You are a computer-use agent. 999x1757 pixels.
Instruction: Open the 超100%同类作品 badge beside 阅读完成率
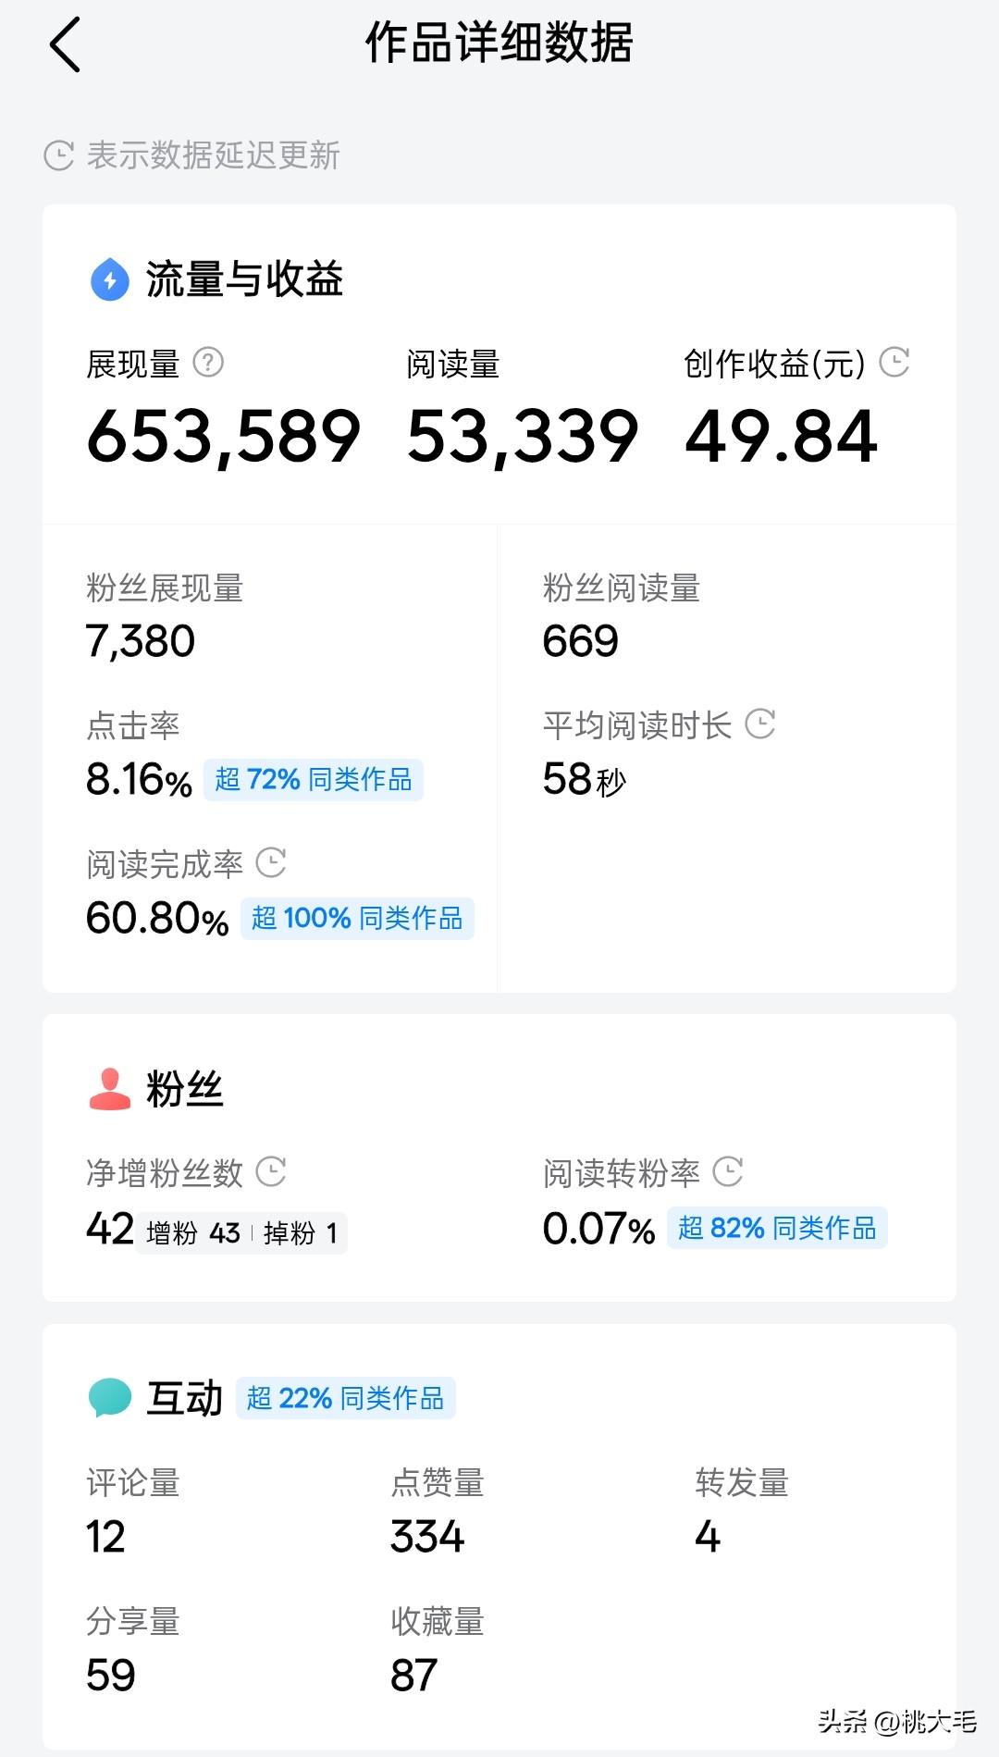[x=358, y=918]
